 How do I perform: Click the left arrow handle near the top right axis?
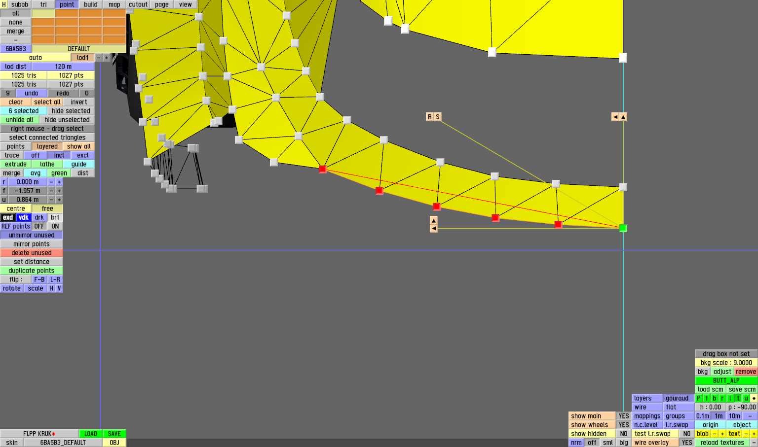[x=615, y=117]
